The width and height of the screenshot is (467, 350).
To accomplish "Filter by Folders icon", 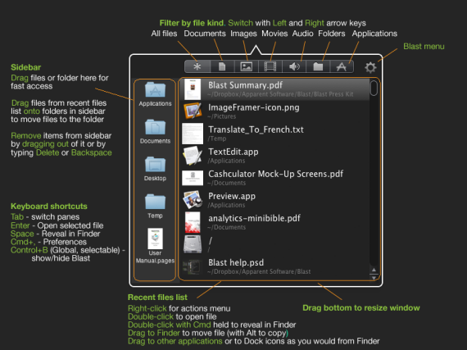I will [318, 66].
